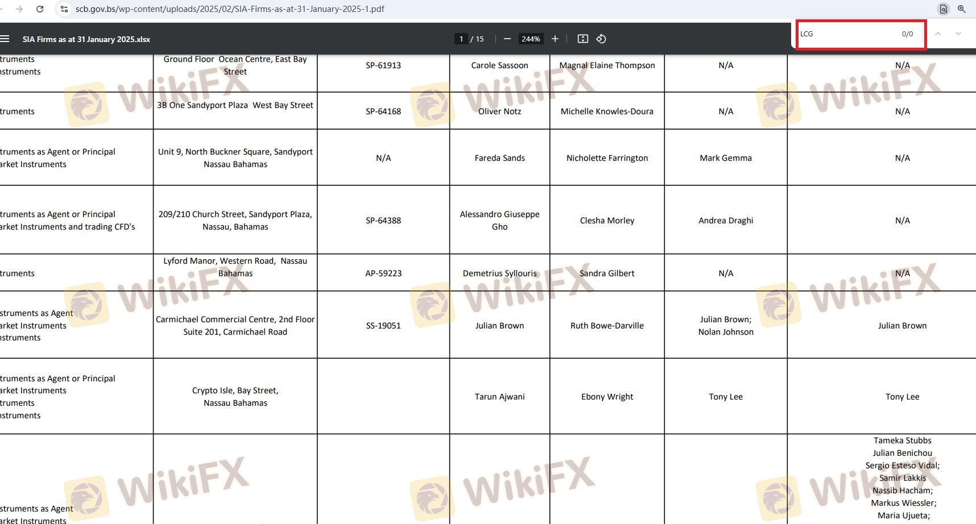Screen dimensions: 976x524
Task: Zoom out the PDF document
Action: (507, 39)
